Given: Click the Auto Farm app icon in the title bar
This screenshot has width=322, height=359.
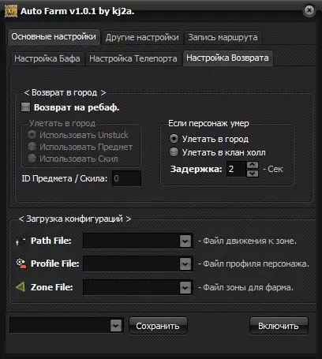Looking at the screenshot, I should (x=11, y=11).
